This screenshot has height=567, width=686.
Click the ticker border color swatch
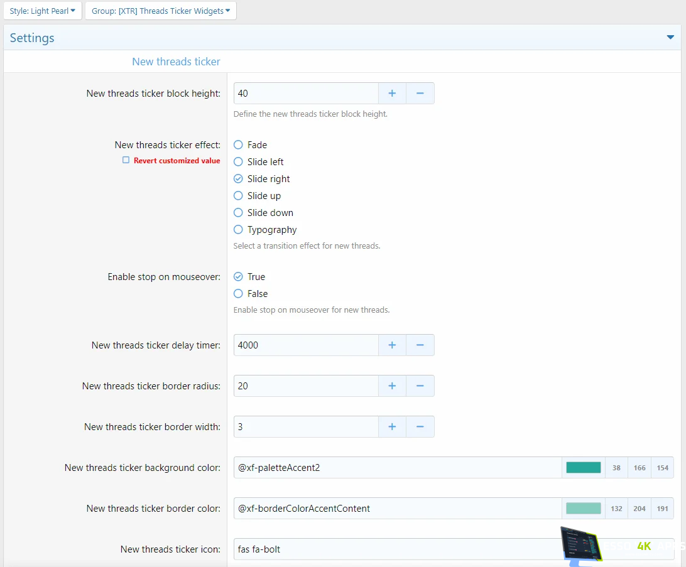[583, 508]
